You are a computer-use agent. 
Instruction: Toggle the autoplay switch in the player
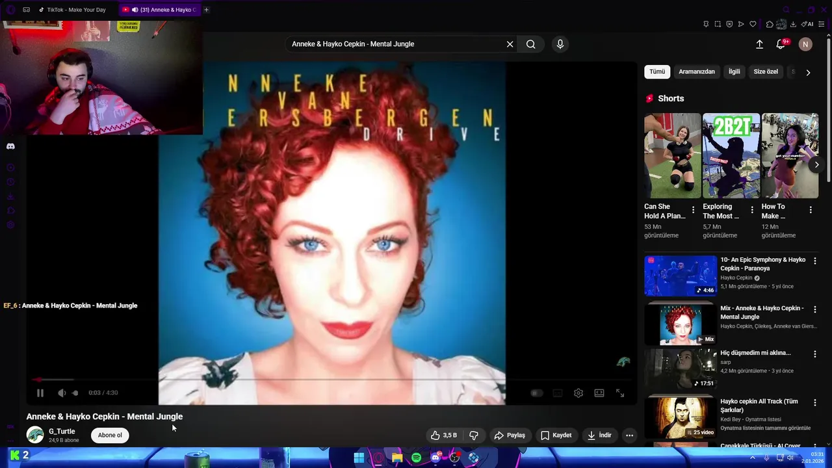[x=536, y=393]
